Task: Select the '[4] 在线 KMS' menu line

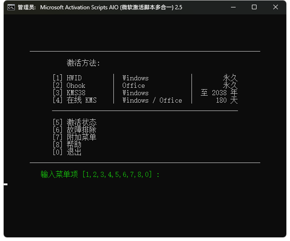Action: 74,100
